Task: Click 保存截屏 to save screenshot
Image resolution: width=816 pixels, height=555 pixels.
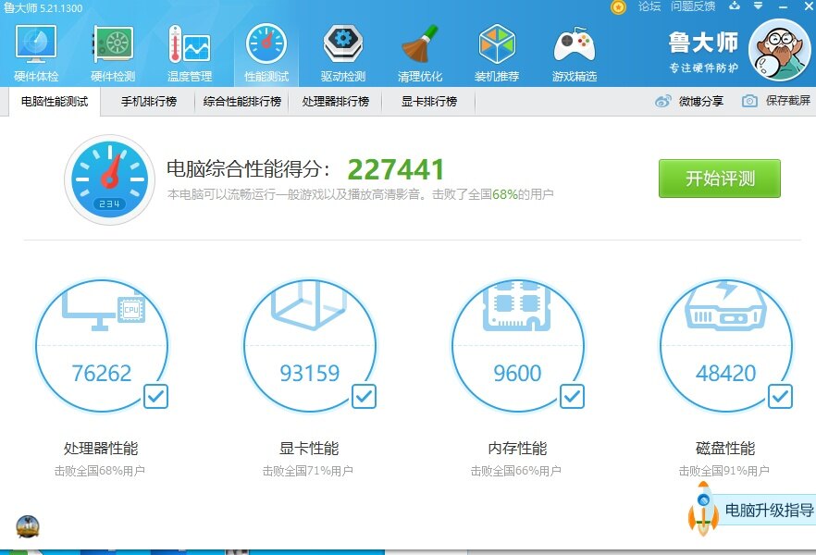Action: point(776,102)
